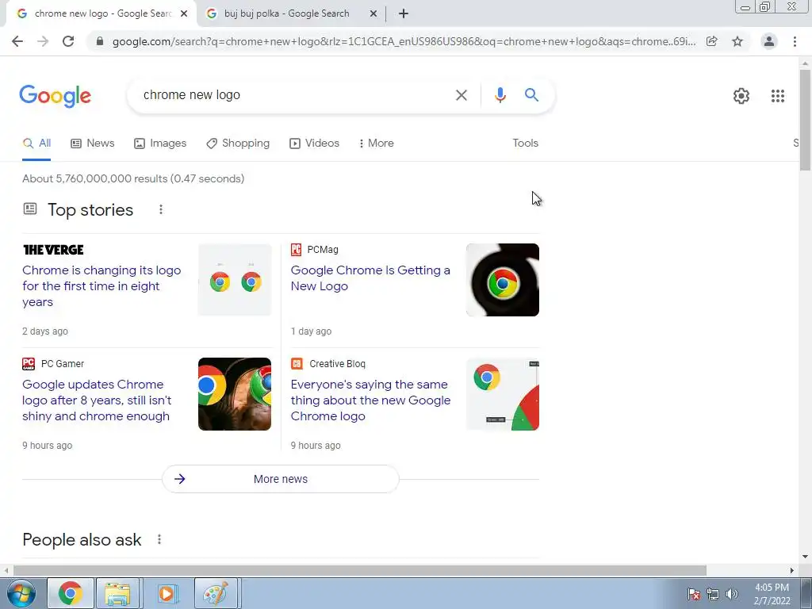Viewport: 812px width, 609px height.
Task: Open search Tools options
Action: click(525, 143)
